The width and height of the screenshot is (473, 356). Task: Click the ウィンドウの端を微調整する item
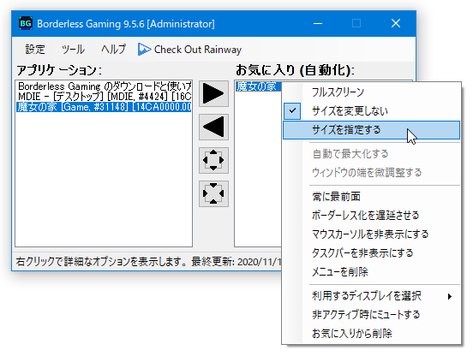click(371, 173)
